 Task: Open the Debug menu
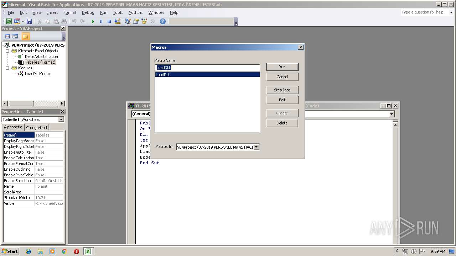tap(88, 12)
